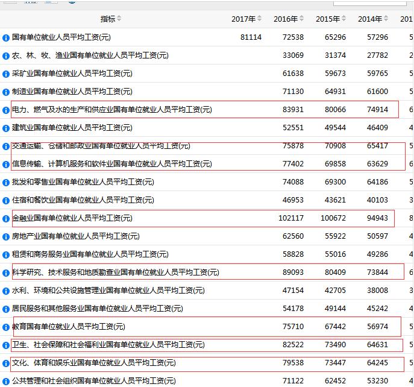Viewport: 414px width, 387px height.
Task: Click value 82522 in 卫生社会保障 row
Action: point(293,345)
